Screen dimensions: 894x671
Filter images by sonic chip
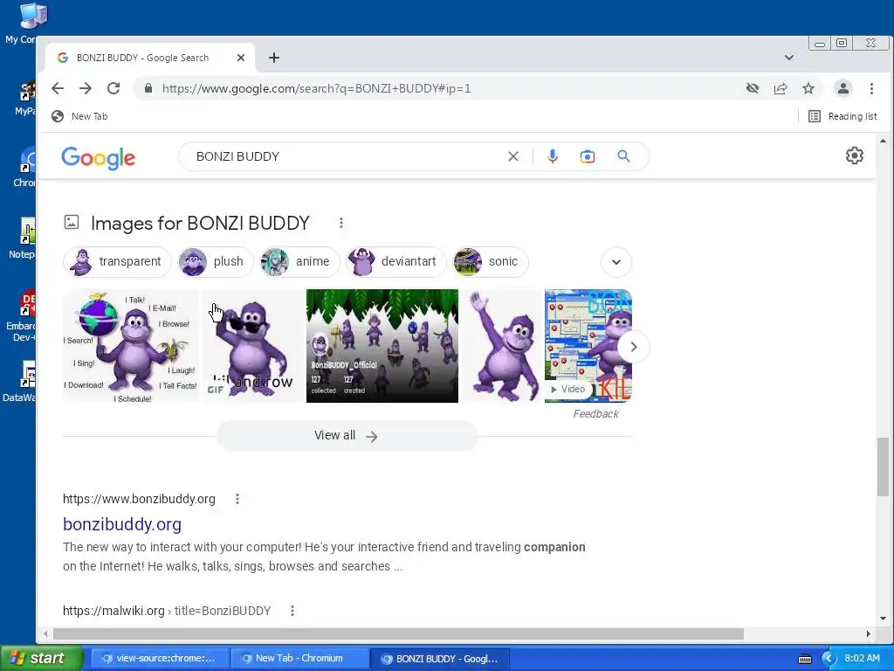coord(491,262)
